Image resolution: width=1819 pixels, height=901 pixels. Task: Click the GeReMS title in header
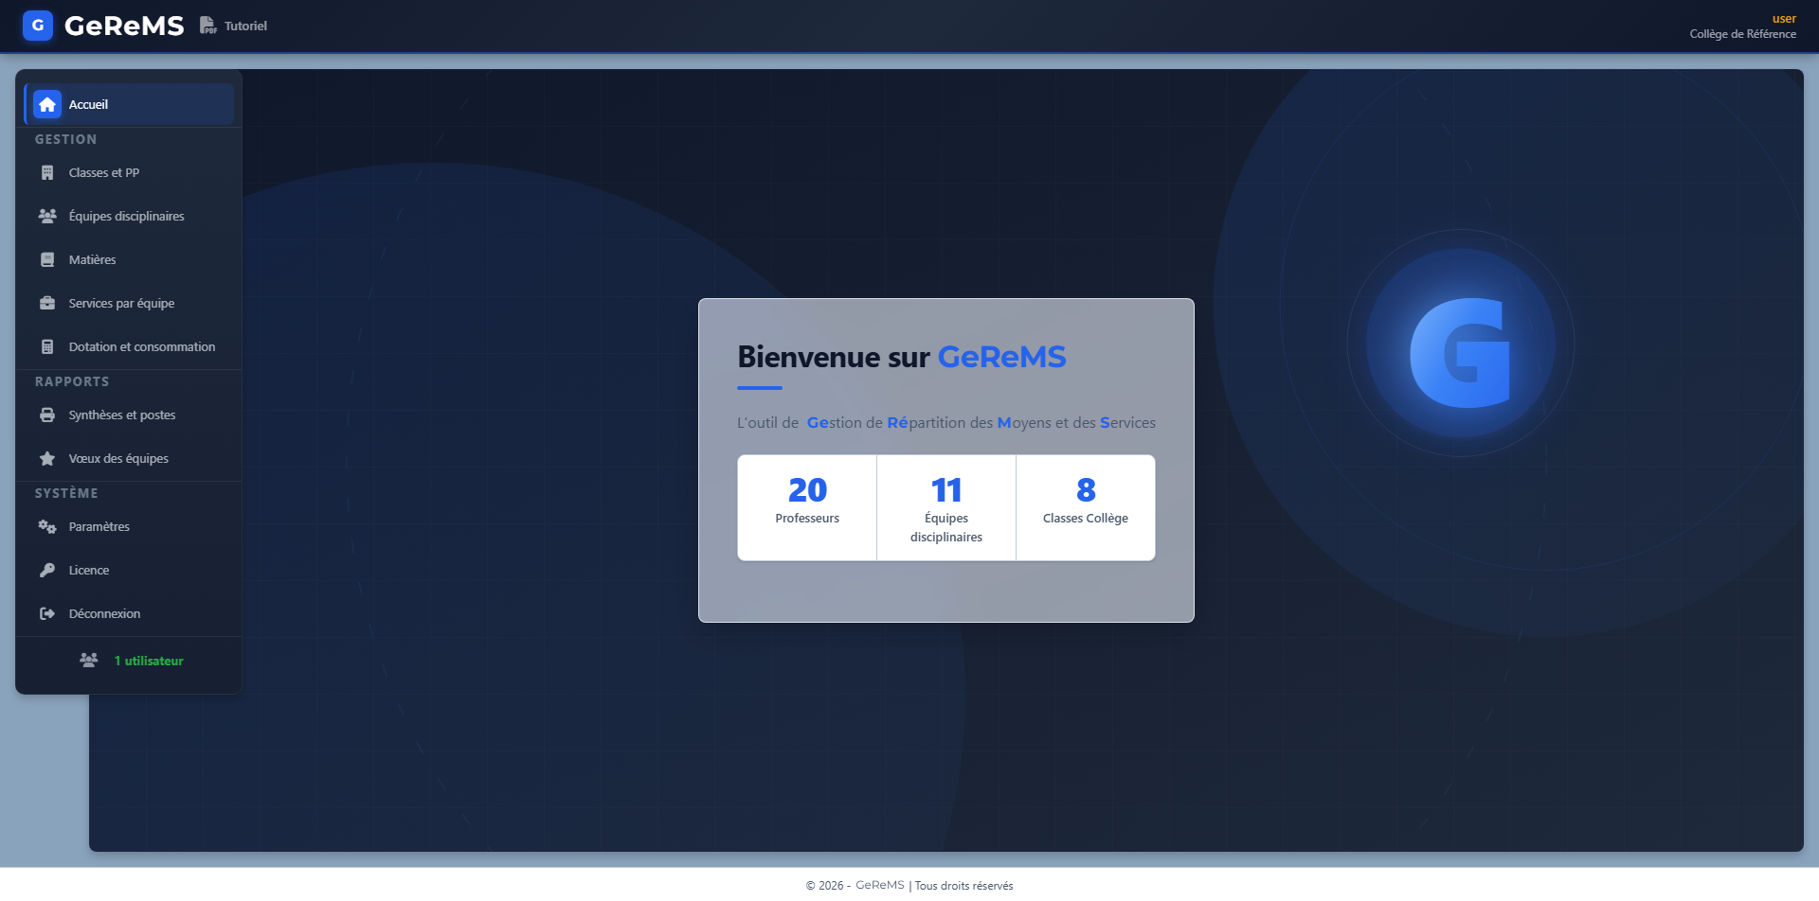[x=124, y=26]
